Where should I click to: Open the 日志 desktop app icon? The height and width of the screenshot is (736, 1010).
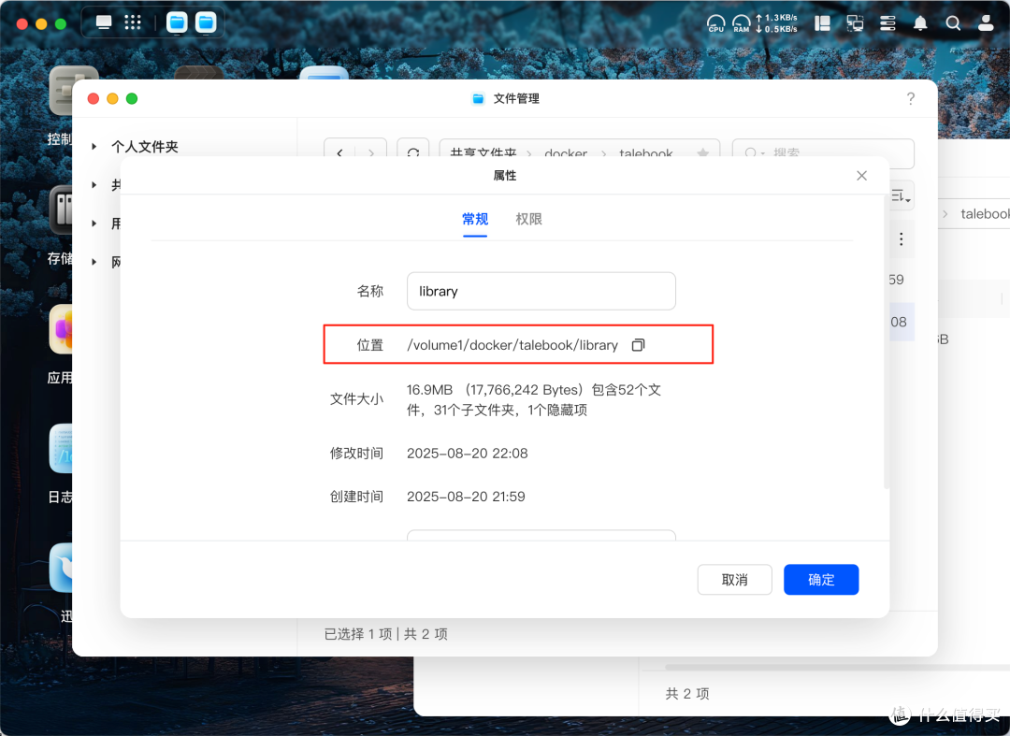pyautogui.click(x=61, y=449)
